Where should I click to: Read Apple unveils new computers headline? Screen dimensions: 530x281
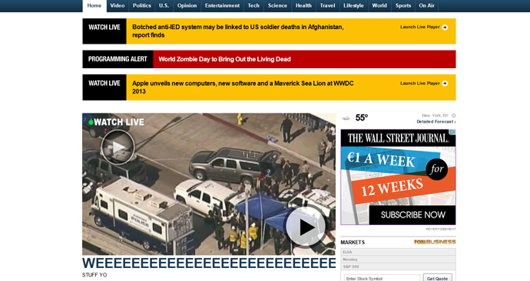pyautogui.click(x=243, y=87)
